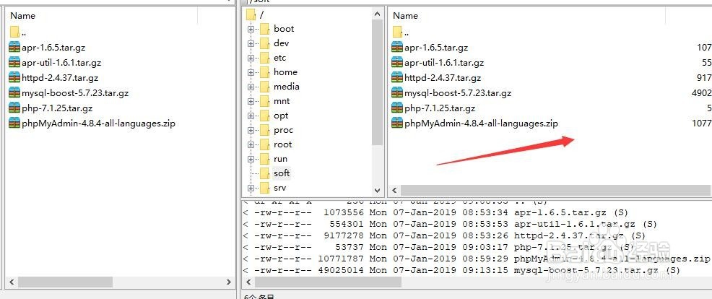Screen dimensions: 712x299
Task: Expand the media folder node
Action: tap(251, 87)
